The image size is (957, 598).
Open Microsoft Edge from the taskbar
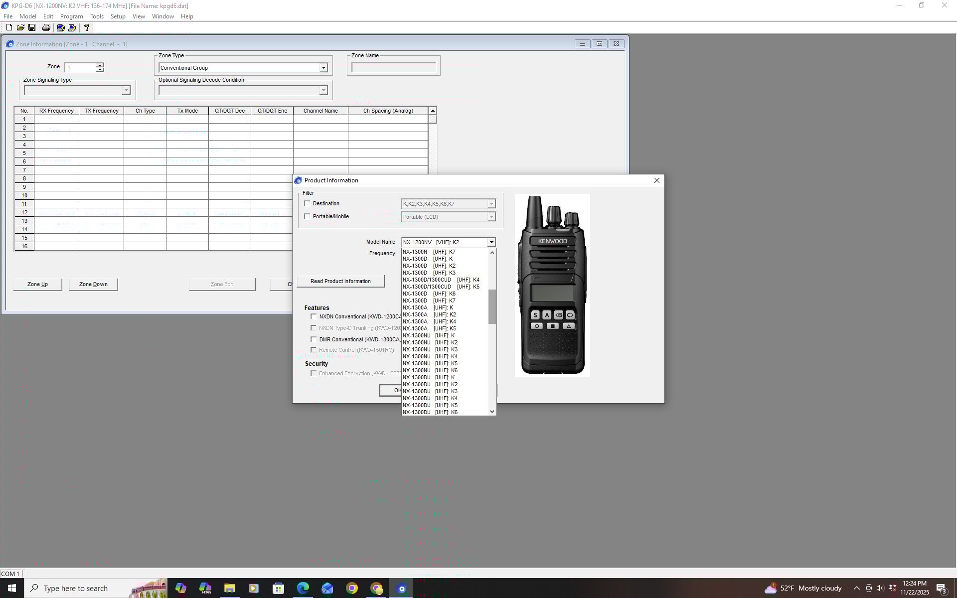tap(303, 589)
